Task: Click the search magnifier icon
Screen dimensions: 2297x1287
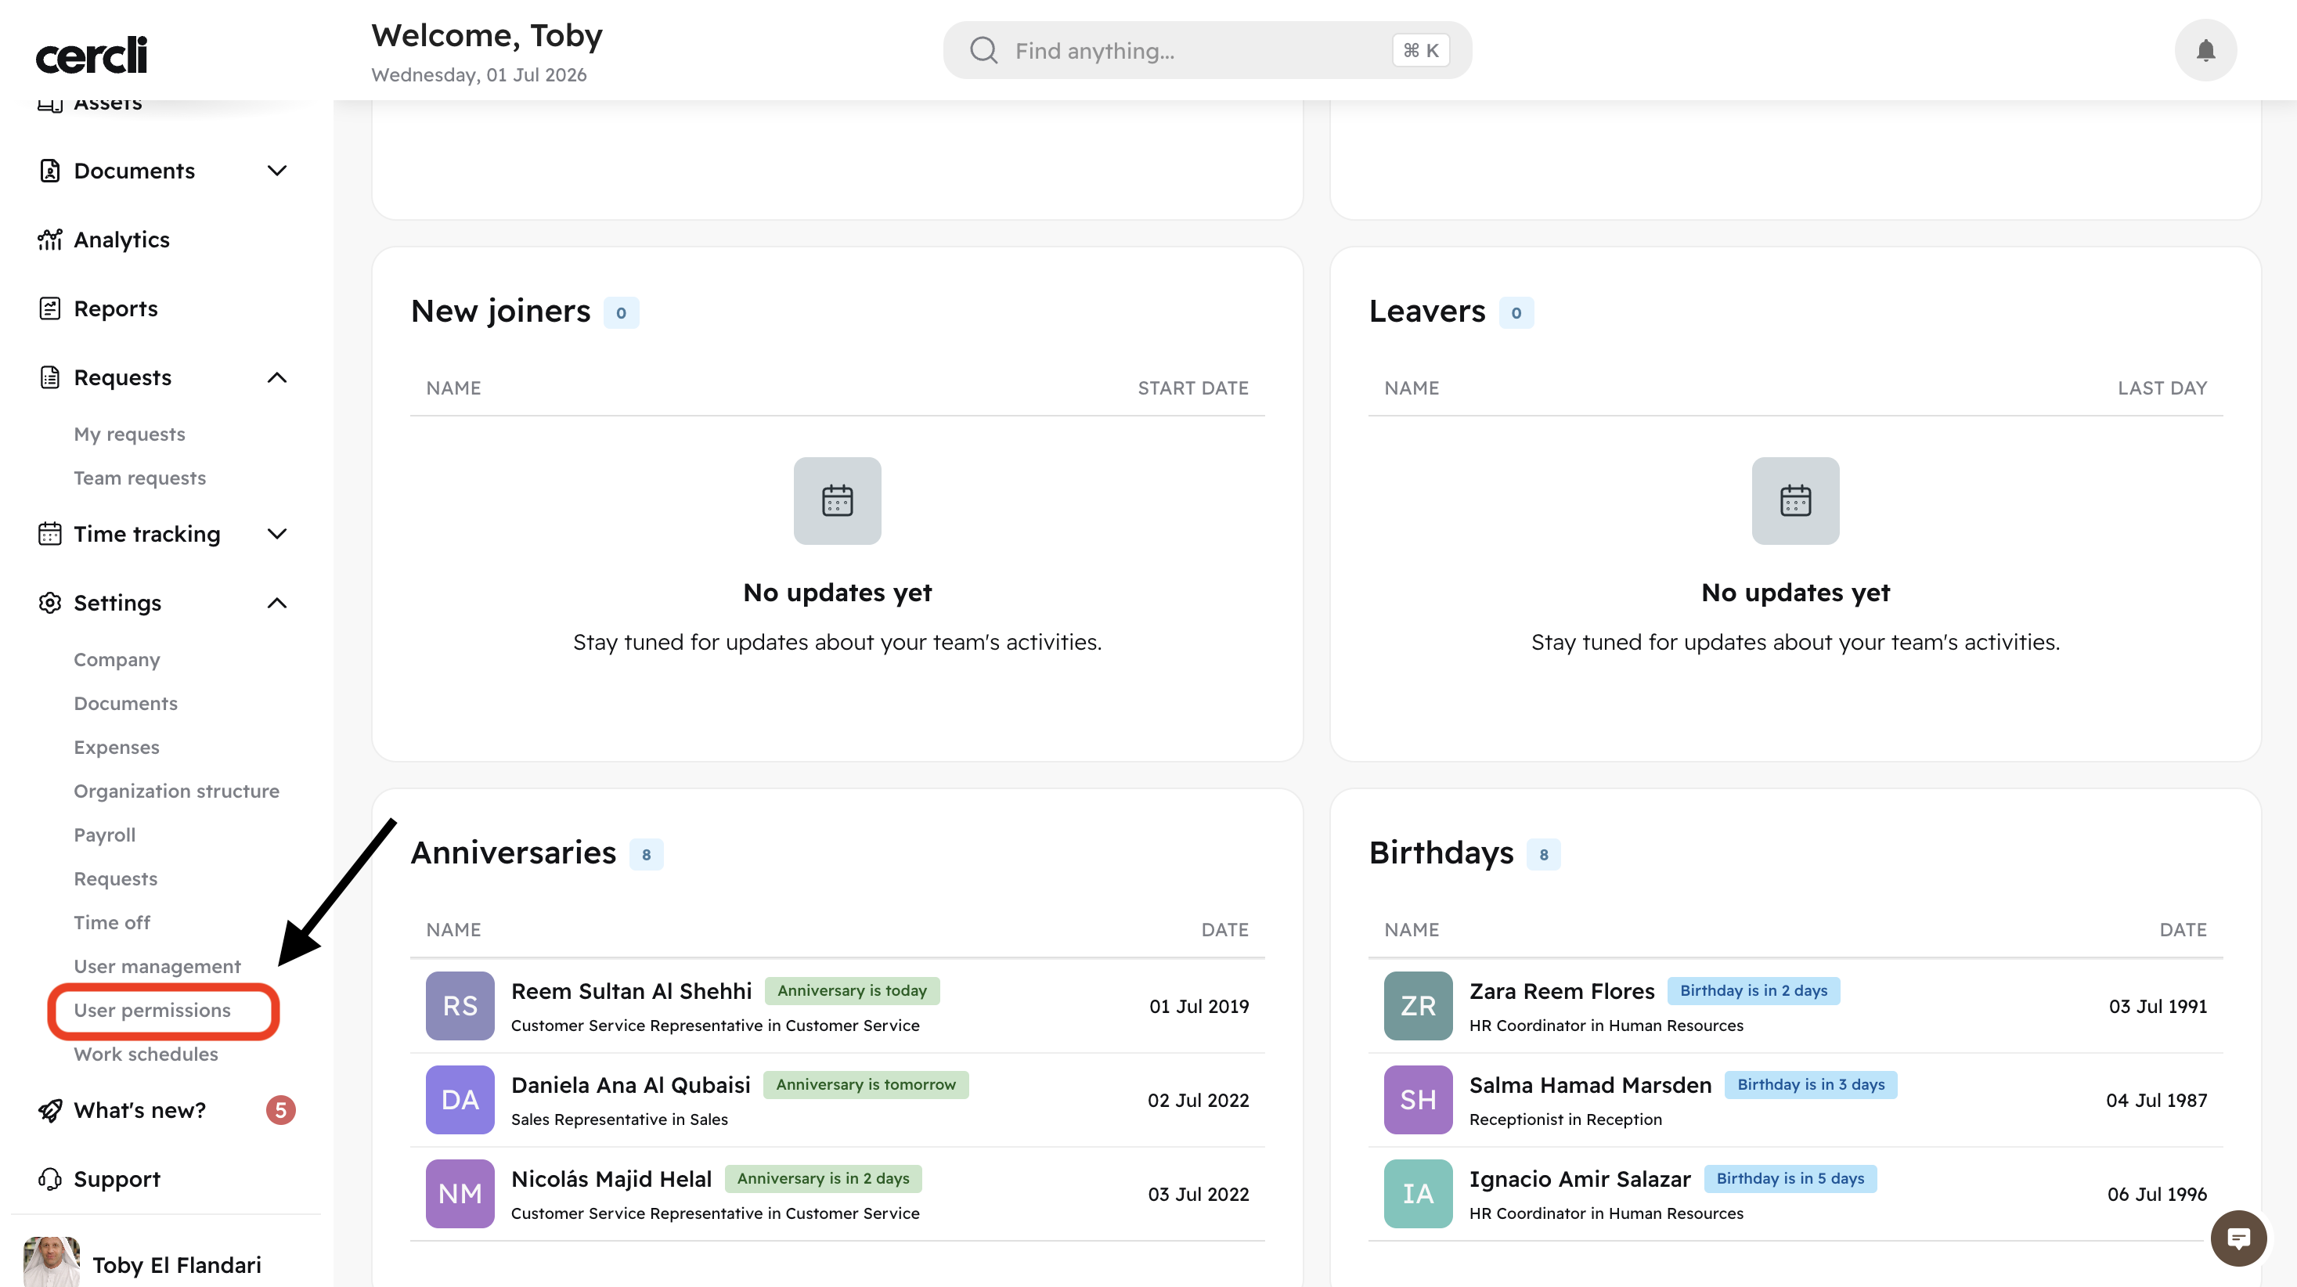Action: [x=983, y=50]
